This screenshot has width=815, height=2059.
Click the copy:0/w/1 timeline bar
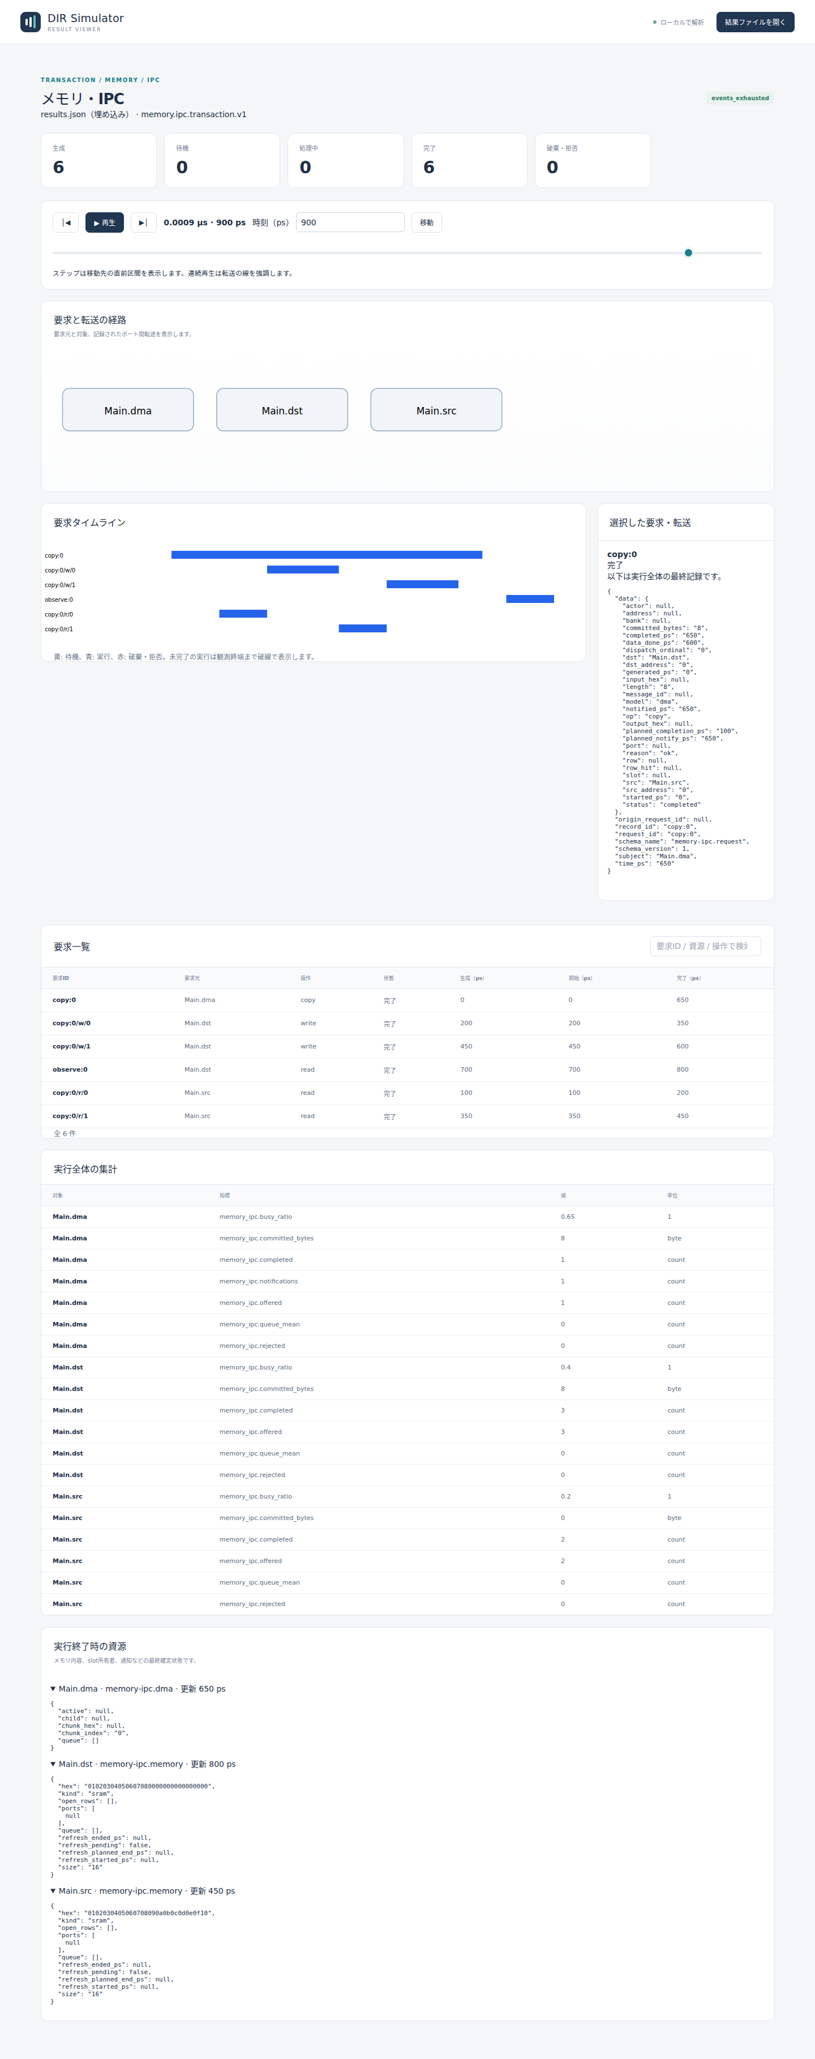(423, 584)
